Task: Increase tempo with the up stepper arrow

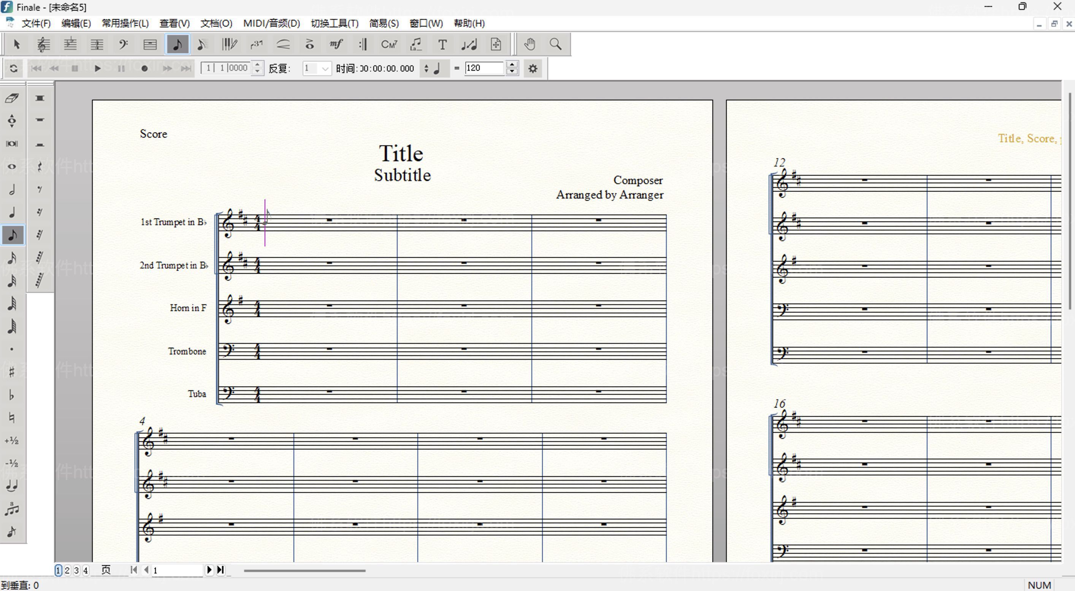Action: tap(512, 65)
